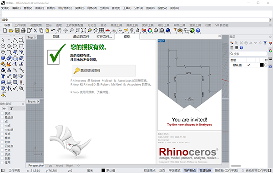Viewport: 273px width, 173px height.
Task: Toggle the 停用 object snap checkbox
Action: [x=2, y=163]
